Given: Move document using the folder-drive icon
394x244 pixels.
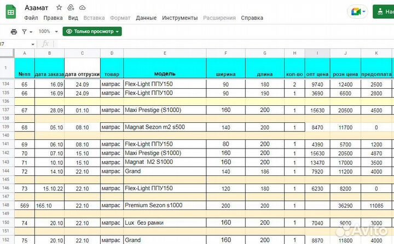Looking at the screenshot, I should point(71,8).
